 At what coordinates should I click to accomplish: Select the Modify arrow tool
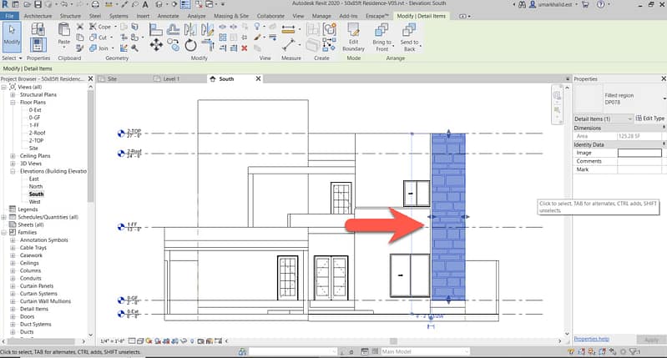click(x=12, y=33)
